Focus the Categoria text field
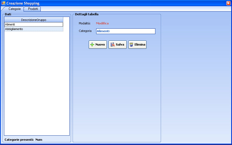Image resolution: width=232 pixels, height=145 pixels. pos(125,31)
